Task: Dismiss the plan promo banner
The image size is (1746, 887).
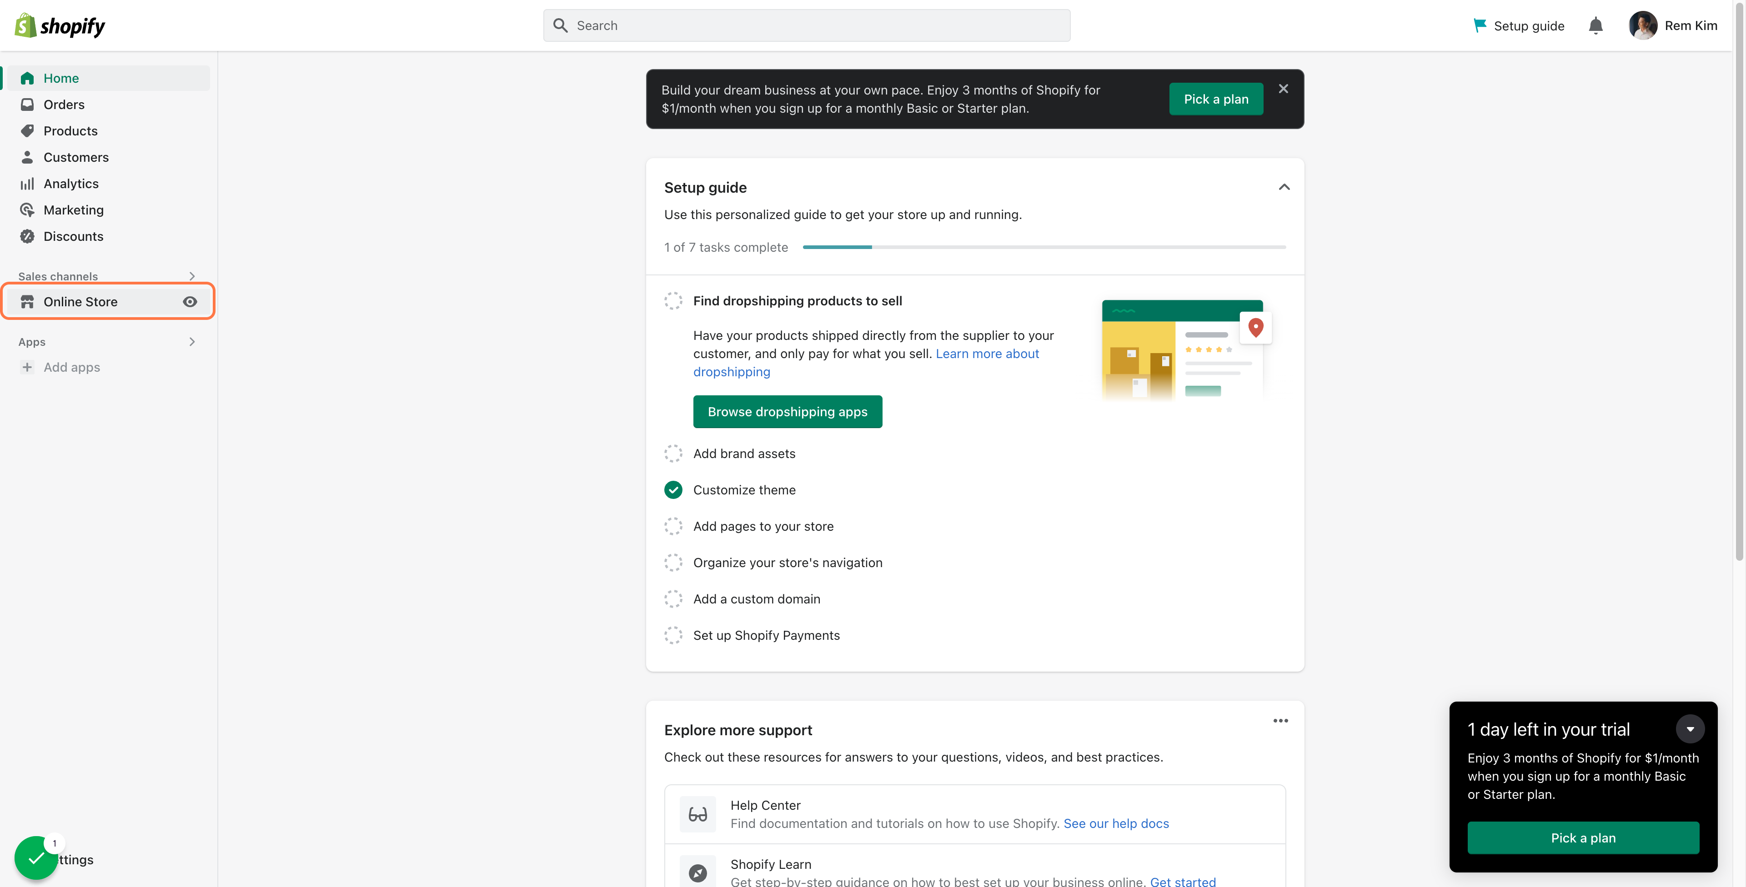Action: tap(1283, 89)
